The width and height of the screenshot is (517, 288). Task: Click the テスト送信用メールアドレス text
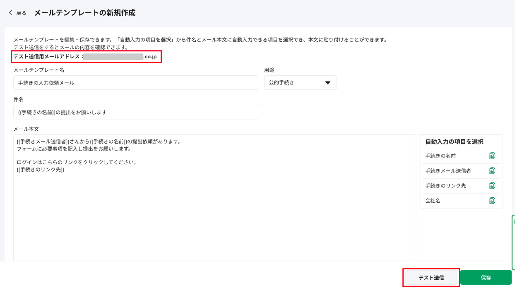click(x=48, y=57)
